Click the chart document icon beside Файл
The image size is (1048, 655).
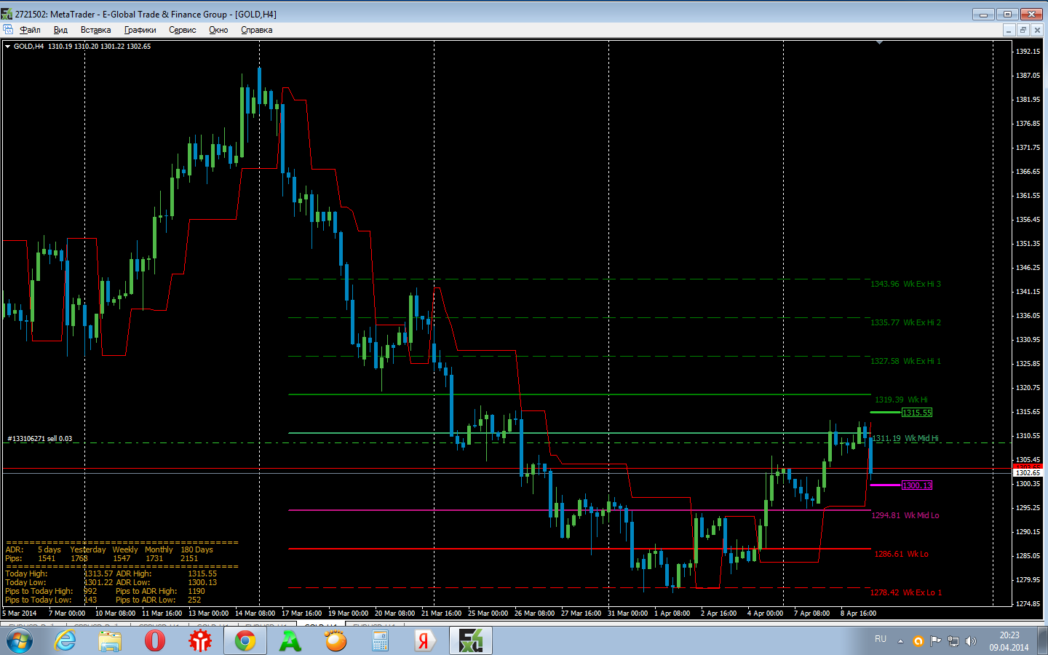8,30
